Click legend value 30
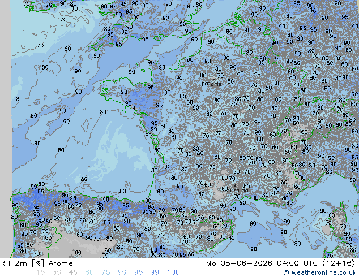Image resolution: width=359 pixels, height=277 pixels. click(x=57, y=272)
